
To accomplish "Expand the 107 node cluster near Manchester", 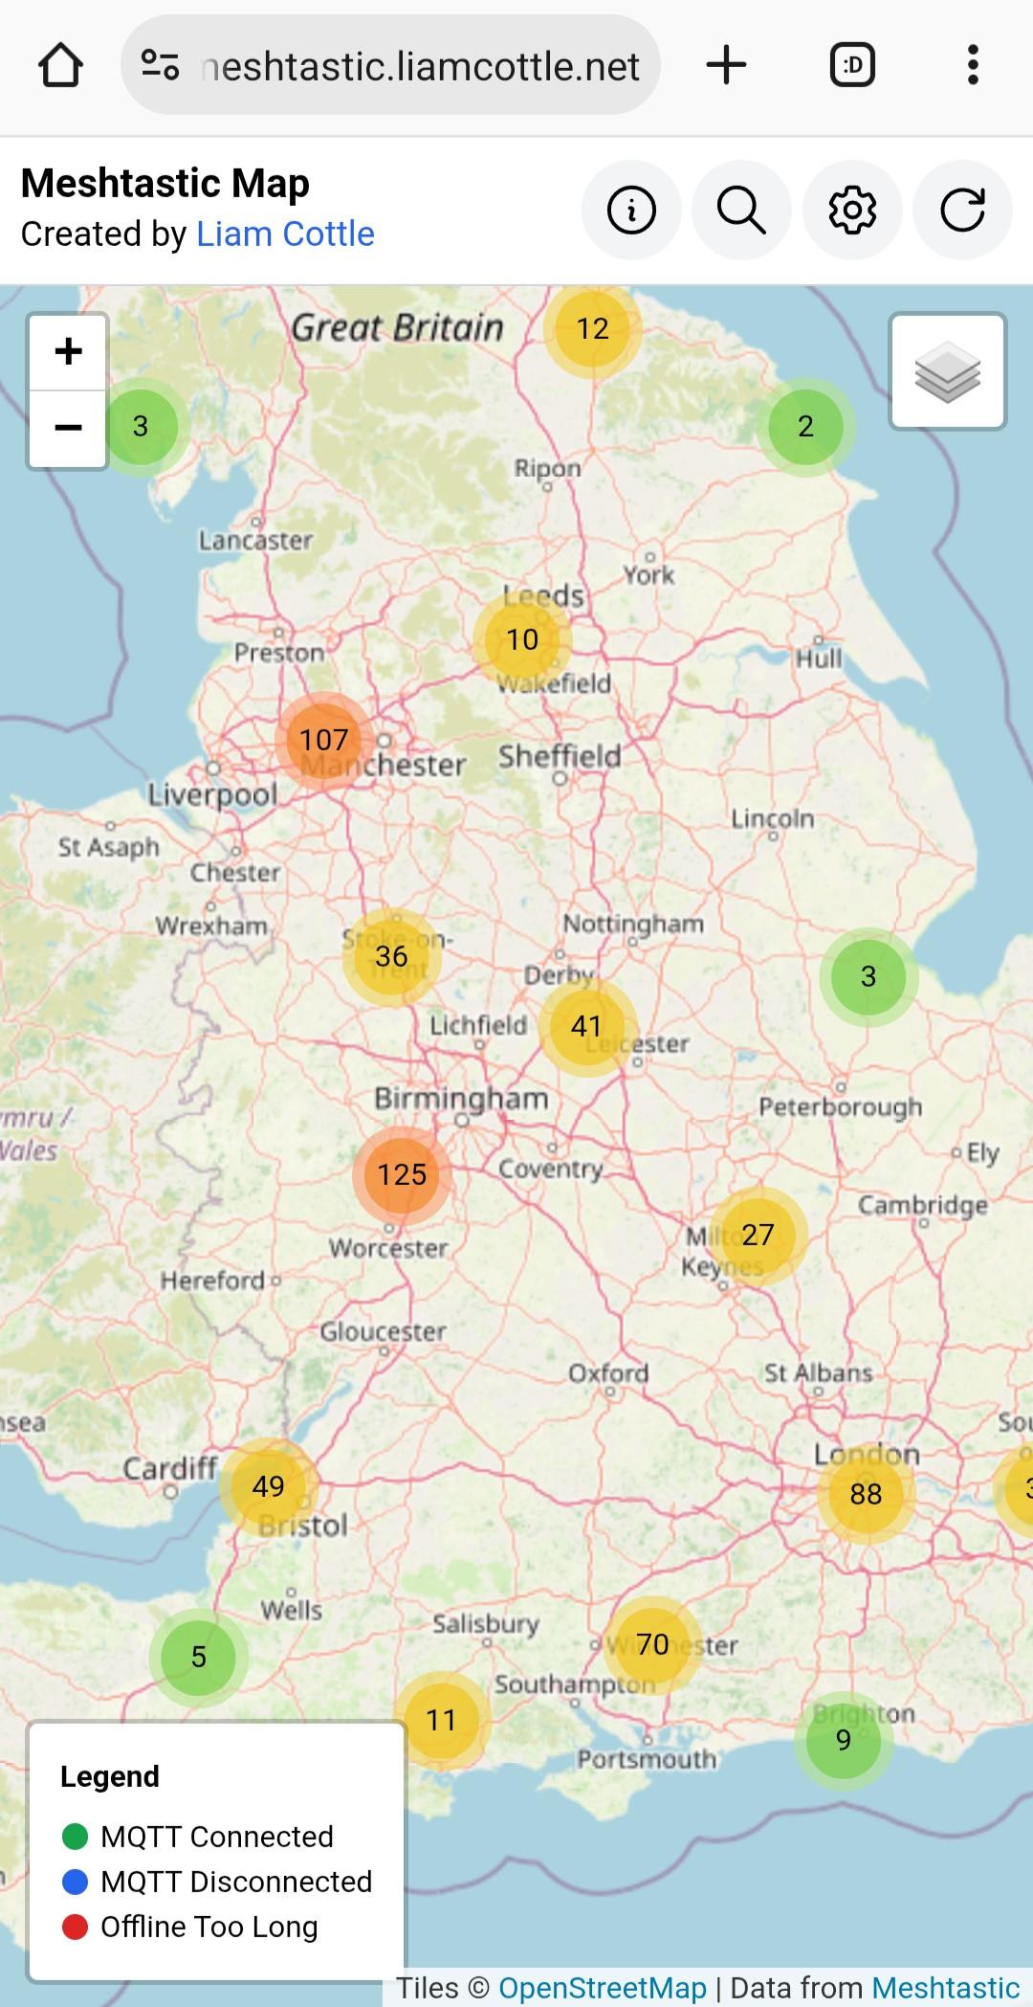I will pos(324,740).
